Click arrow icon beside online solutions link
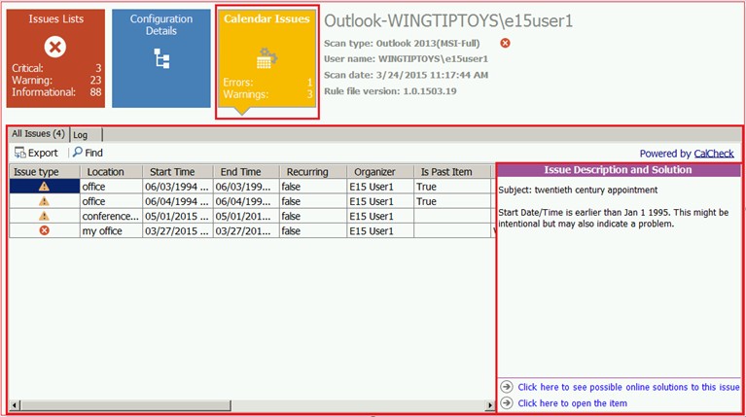746x417 pixels. point(507,387)
